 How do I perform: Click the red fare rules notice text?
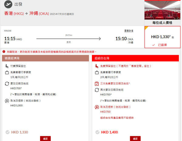coord(52,52)
